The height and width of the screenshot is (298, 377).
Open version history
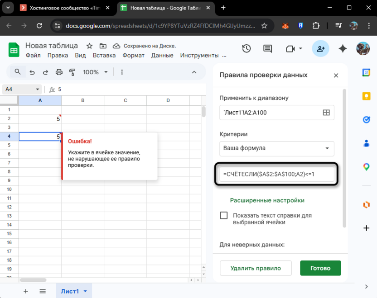(x=246, y=48)
